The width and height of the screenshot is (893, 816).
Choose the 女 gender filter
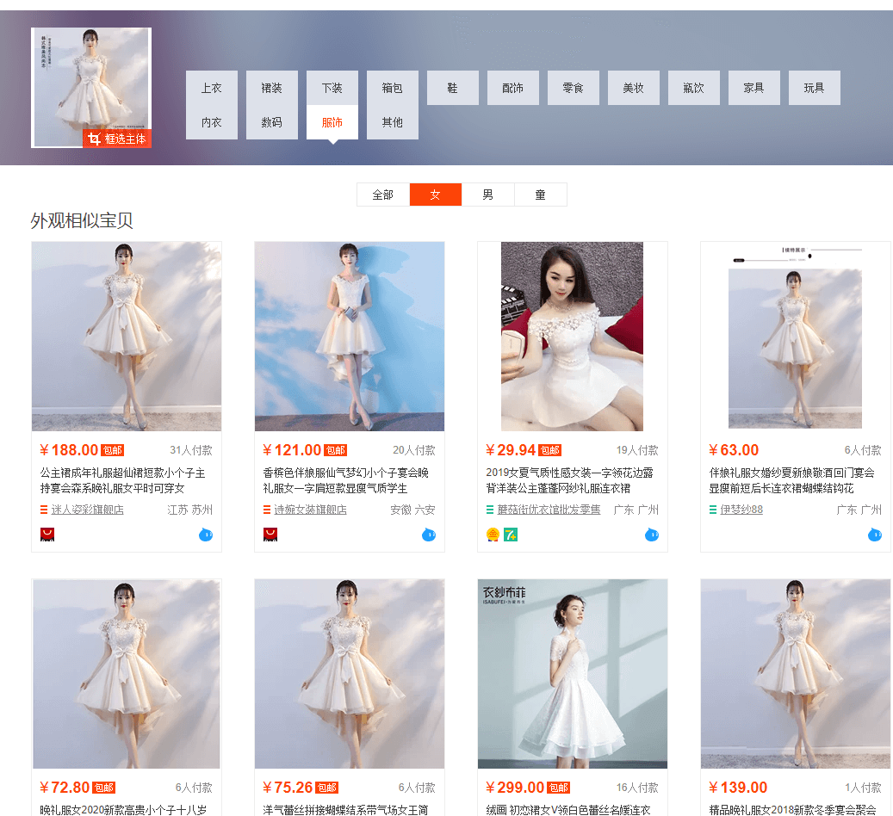click(435, 195)
